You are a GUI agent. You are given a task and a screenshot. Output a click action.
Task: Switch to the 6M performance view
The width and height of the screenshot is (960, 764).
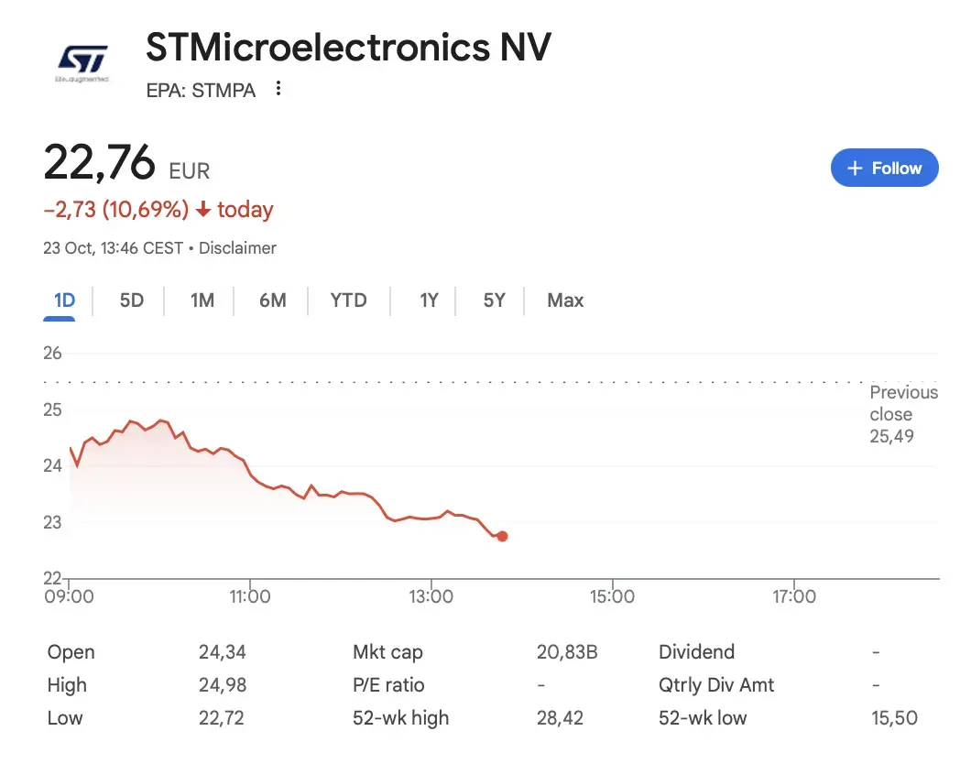pos(272,300)
